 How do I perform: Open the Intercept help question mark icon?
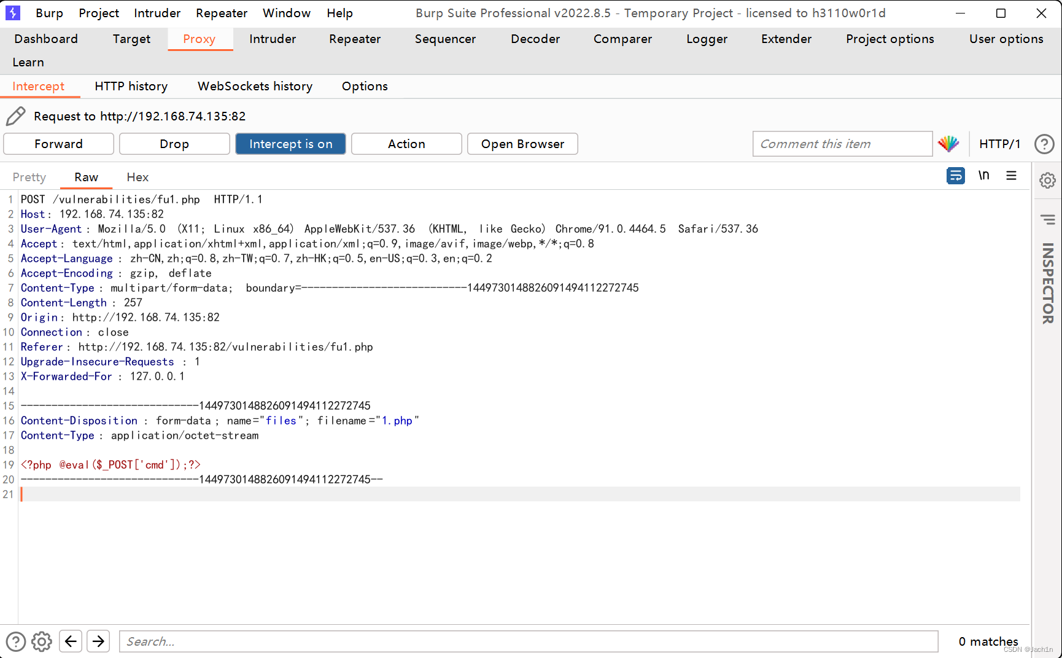(x=1044, y=144)
